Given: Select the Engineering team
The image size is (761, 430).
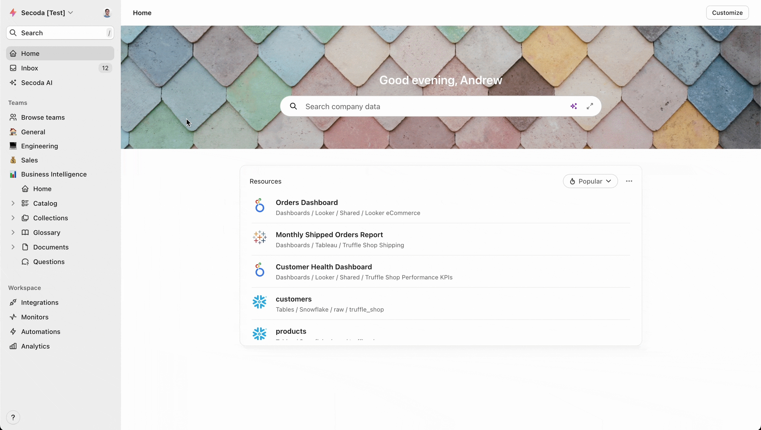Looking at the screenshot, I should (x=39, y=146).
